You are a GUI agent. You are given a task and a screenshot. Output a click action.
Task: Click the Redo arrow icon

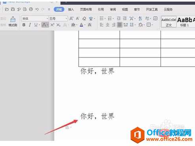[x=43, y=9]
